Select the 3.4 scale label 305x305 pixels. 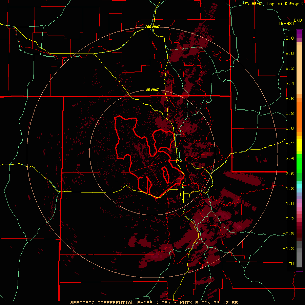pos(290,159)
